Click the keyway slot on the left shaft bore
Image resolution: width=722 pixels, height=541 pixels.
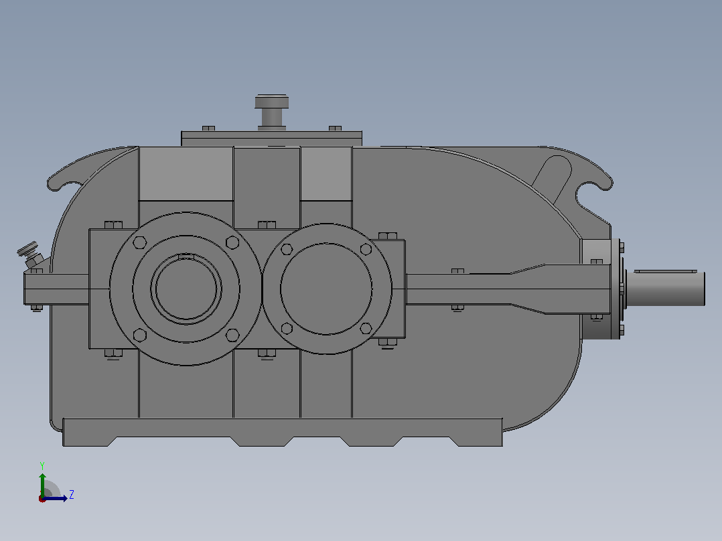point(186,256)
